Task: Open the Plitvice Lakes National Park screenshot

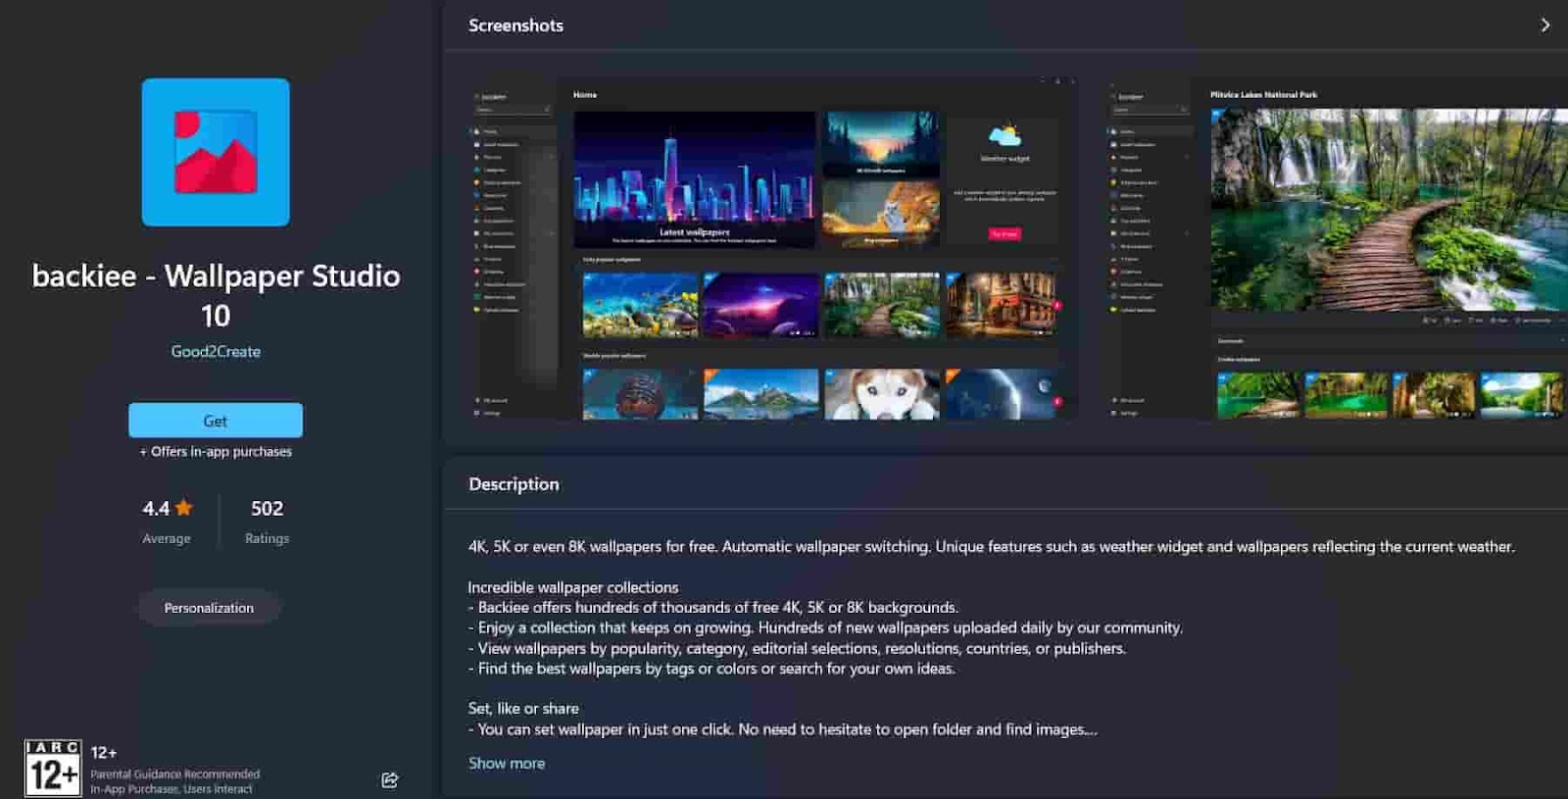Action: [1337, 249]
